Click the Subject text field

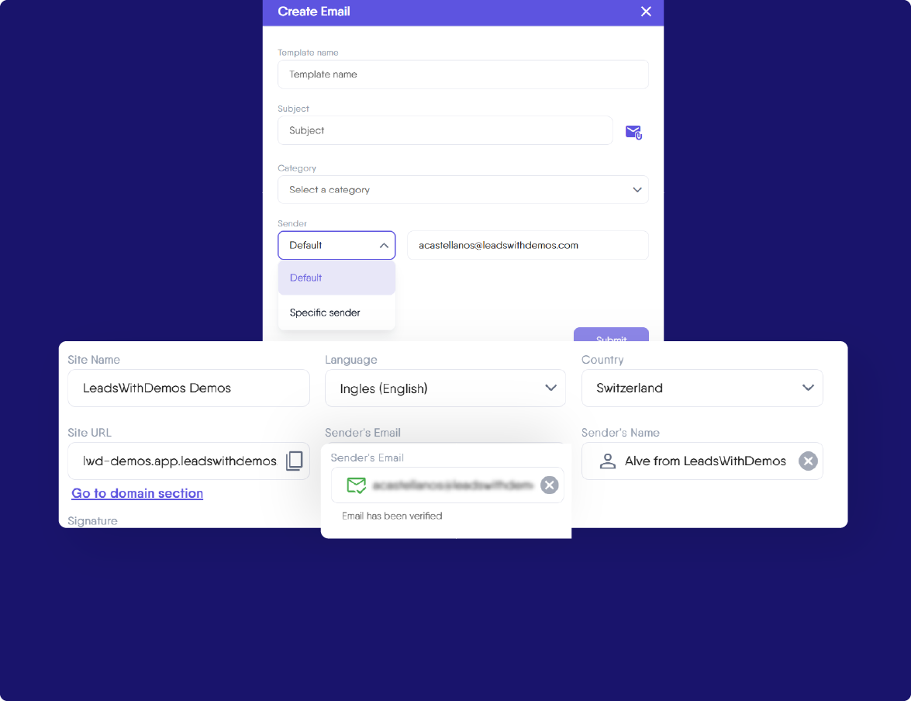[445, 130]
